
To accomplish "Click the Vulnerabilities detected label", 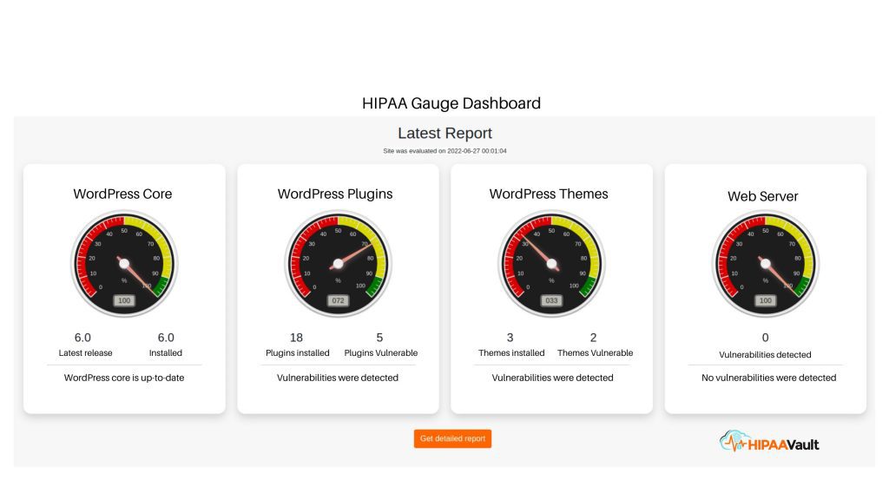I will coord(766,355).
